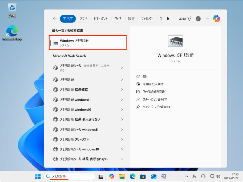The width and height of the screenshot is (243, 182).
Task: Open the Windows メモリ診断 best match result
Action: click(87, 43)
